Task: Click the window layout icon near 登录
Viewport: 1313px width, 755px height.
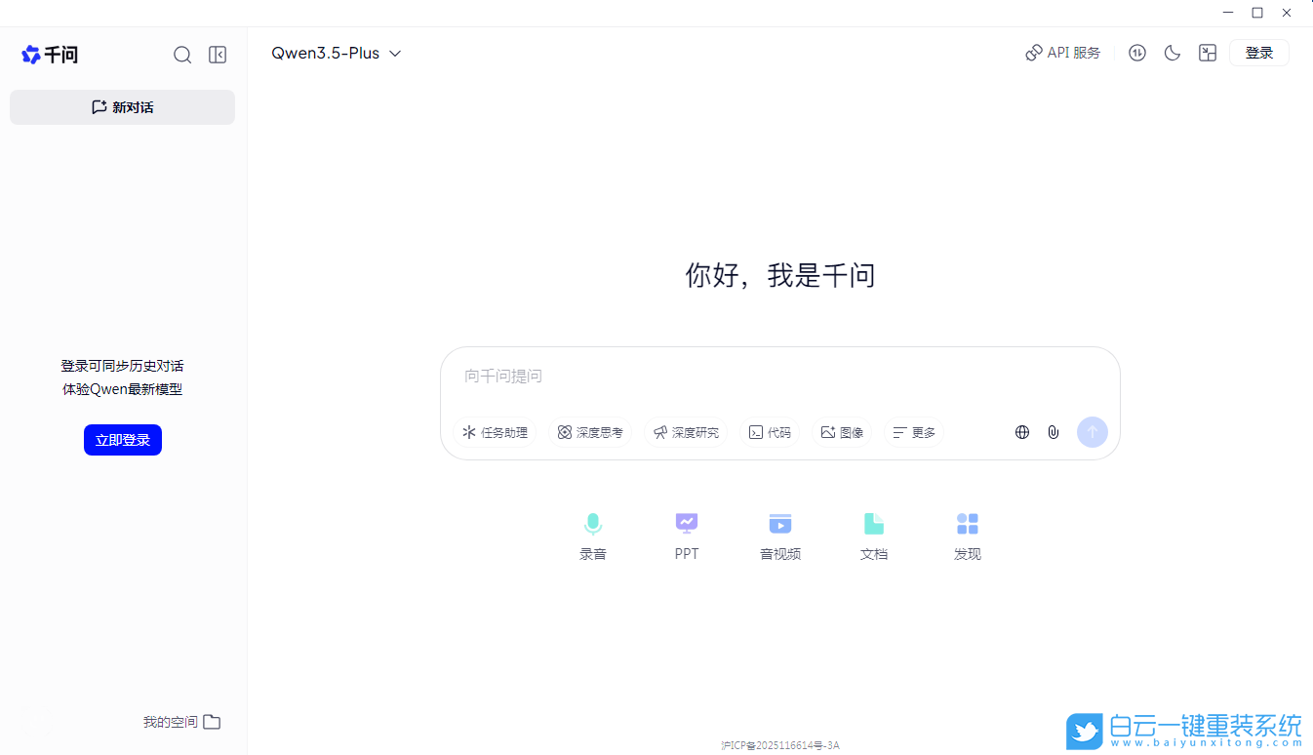Action: [x=1208, y=53]
